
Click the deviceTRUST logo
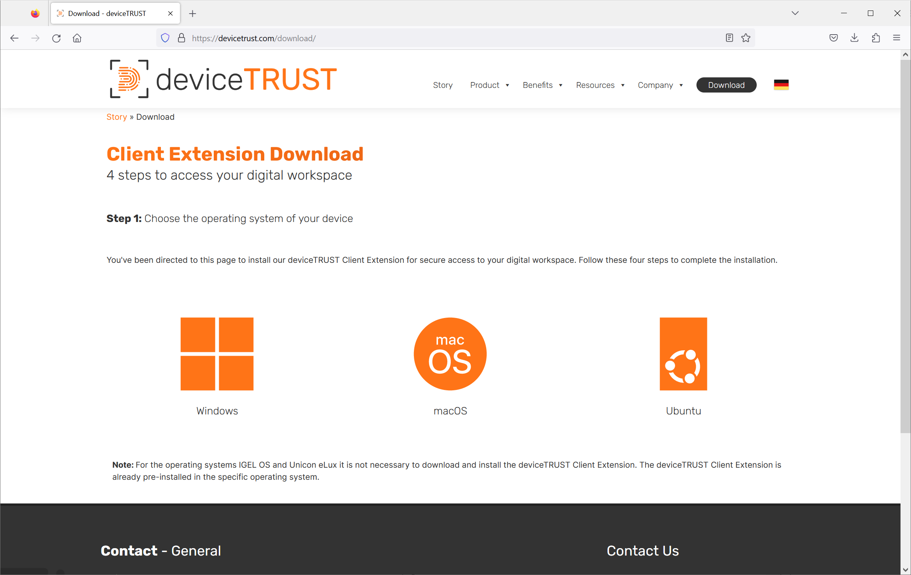pos(222,79)
